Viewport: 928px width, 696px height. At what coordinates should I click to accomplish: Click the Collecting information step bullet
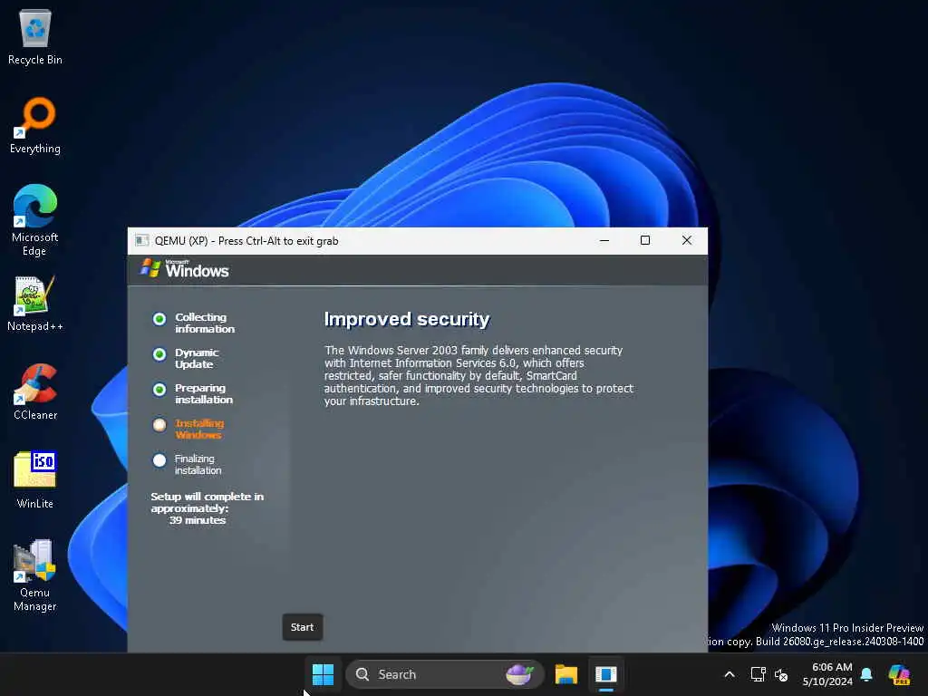[159, 319]
